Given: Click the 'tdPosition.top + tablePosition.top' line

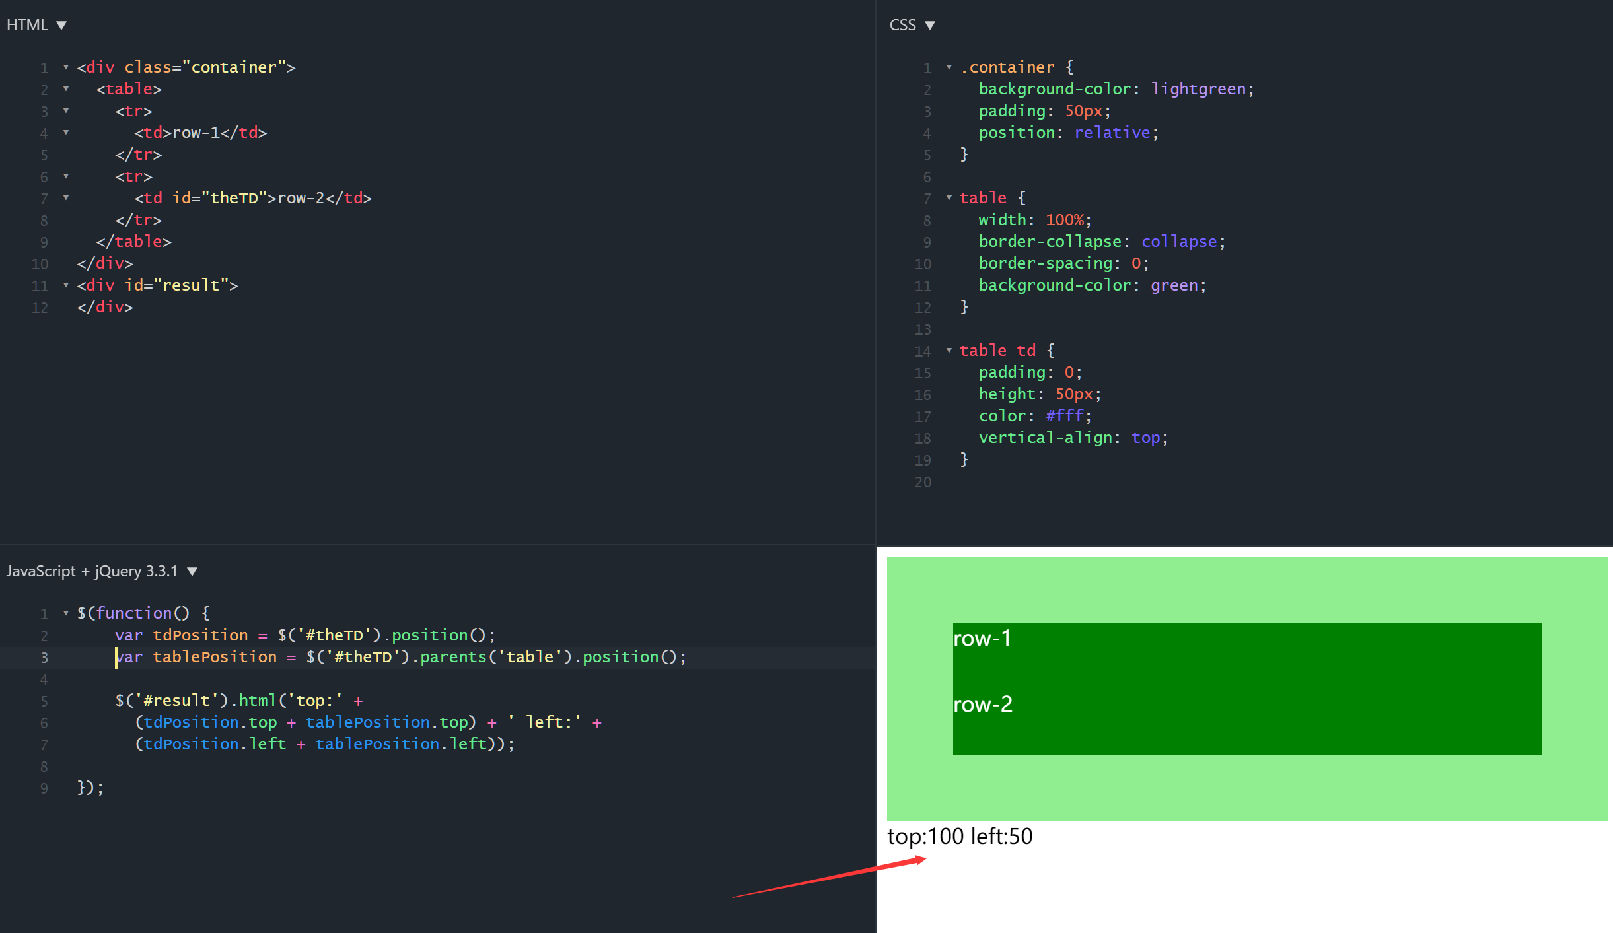Looking at the screenshot, I should tap(368, 722).
